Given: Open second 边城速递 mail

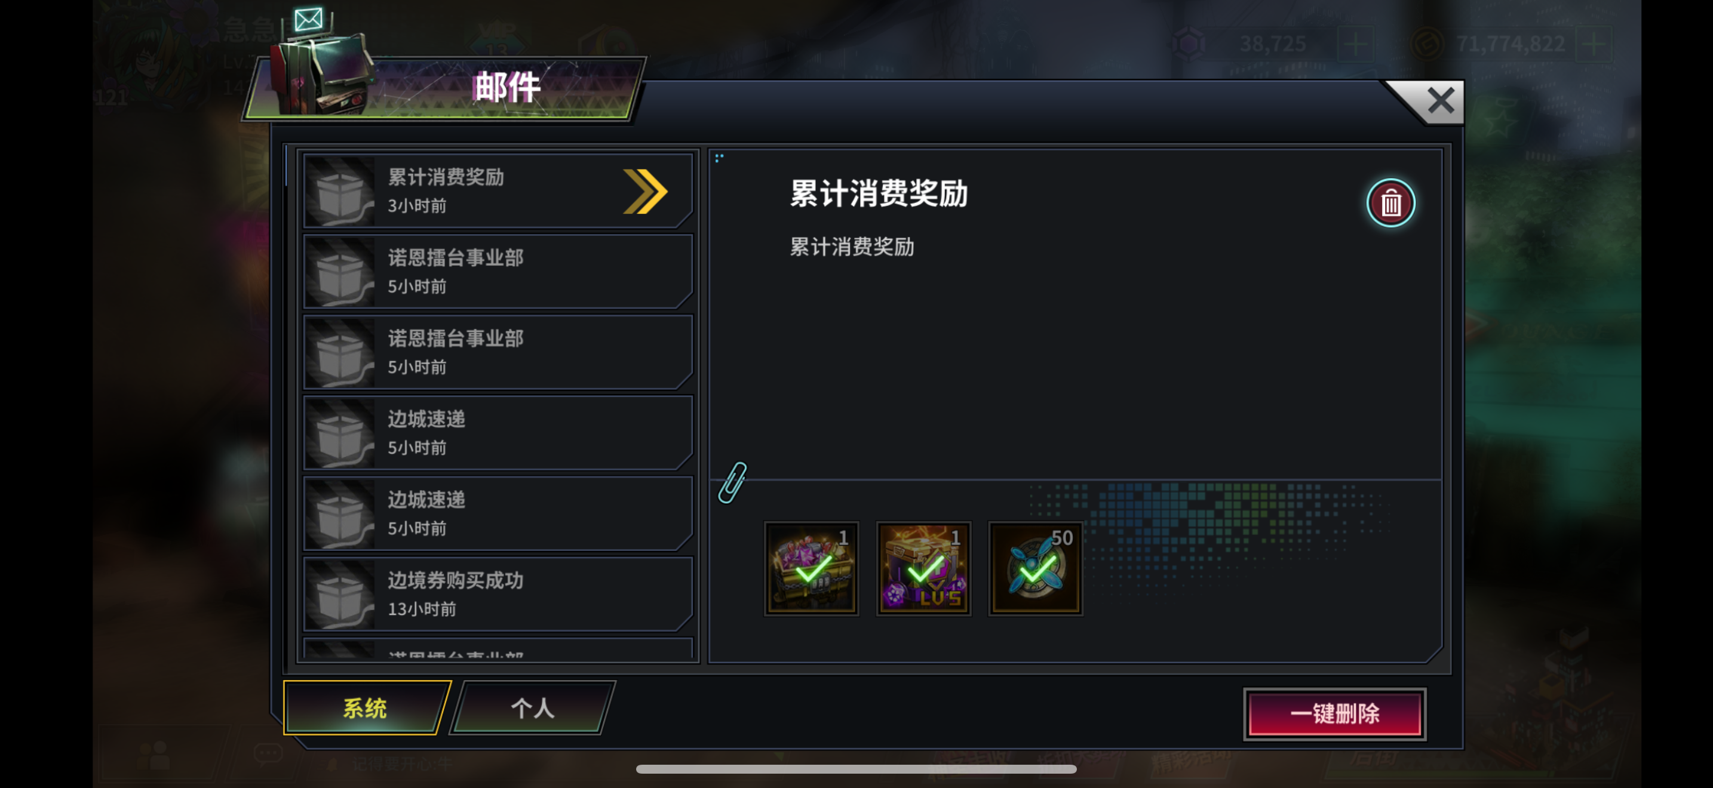Looking at the screenshot, I should click(x=498, y=514).
